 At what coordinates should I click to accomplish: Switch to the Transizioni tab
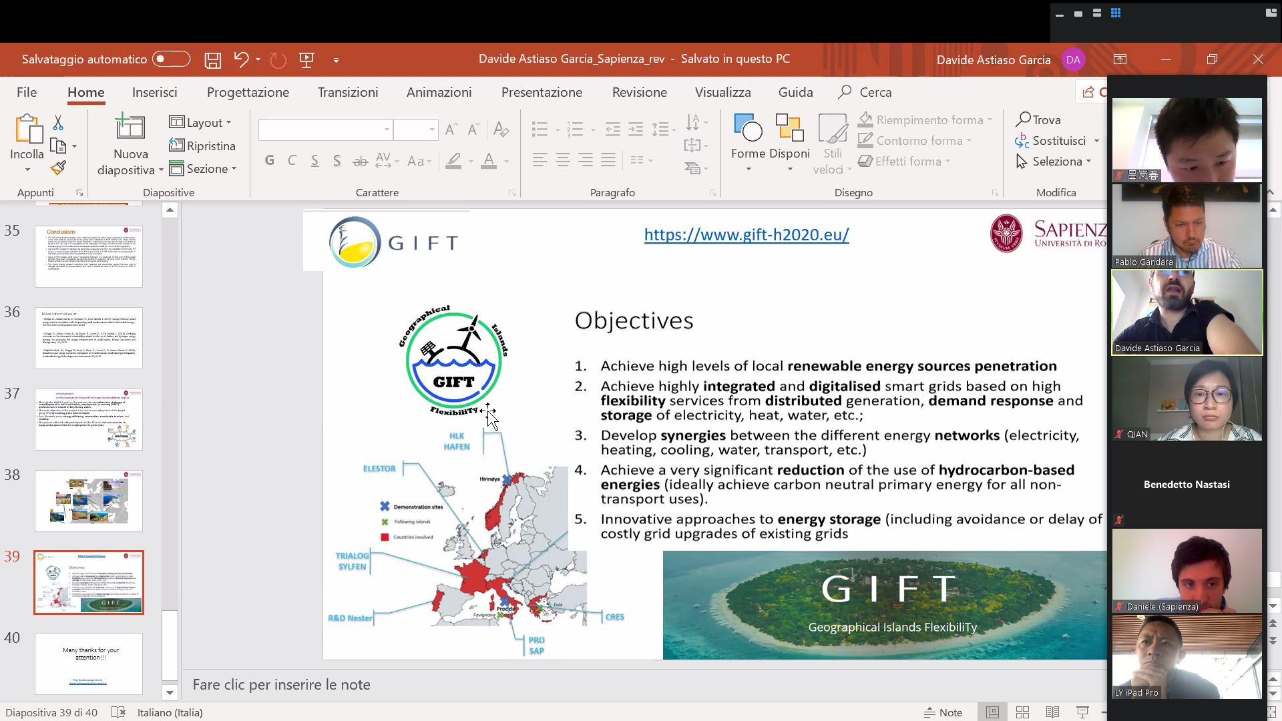tap(347, 92)
